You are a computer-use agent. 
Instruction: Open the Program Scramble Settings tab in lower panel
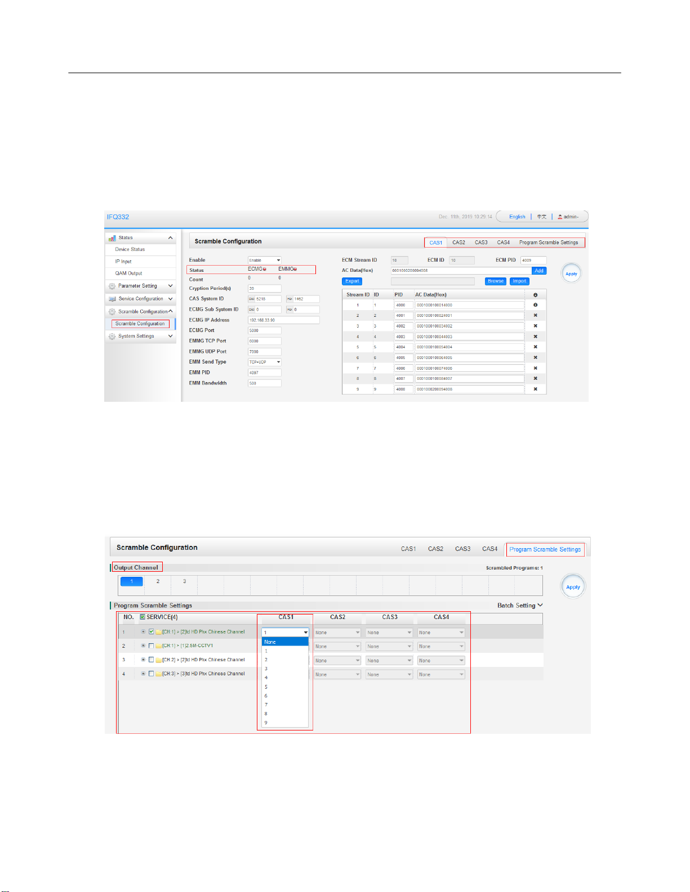pos(545,549)
